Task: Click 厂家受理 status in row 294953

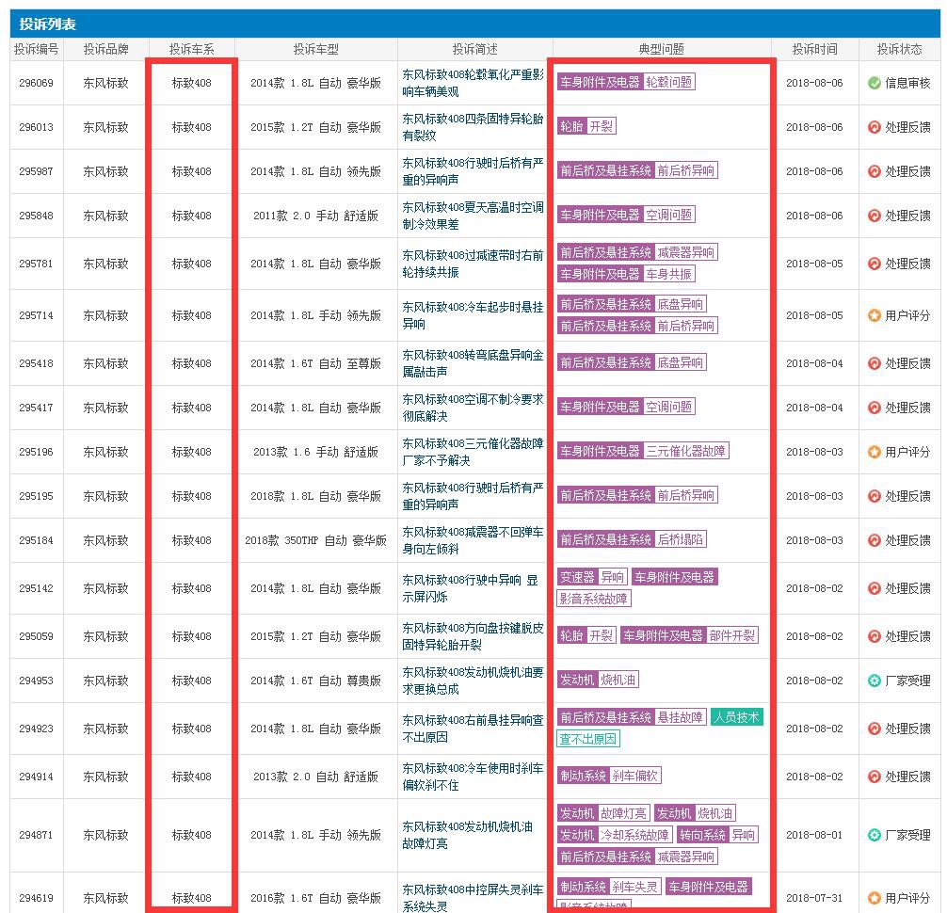Action: click(907, 681)
